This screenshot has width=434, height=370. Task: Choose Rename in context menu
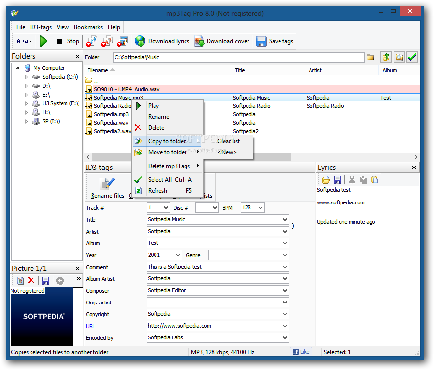click(x=168, y=117)
